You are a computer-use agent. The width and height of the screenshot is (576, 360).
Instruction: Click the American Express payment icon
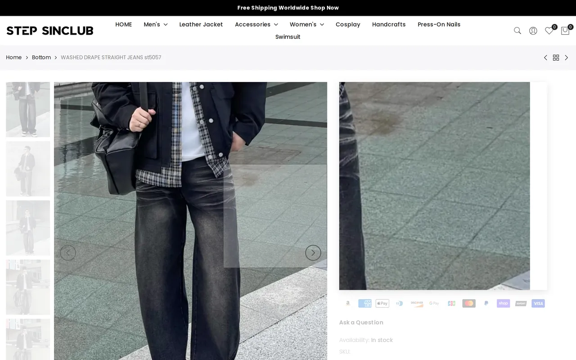[365, 303]
